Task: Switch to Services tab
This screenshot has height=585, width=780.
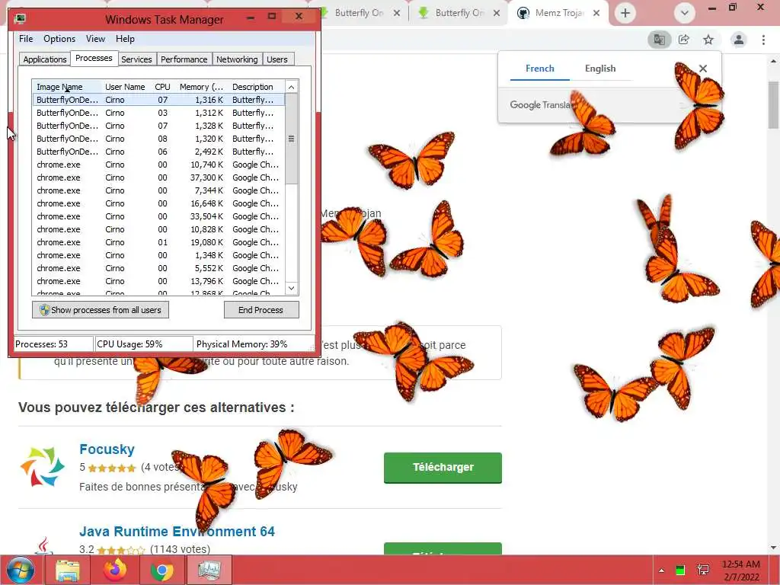Action: click(x=136, y=59)
